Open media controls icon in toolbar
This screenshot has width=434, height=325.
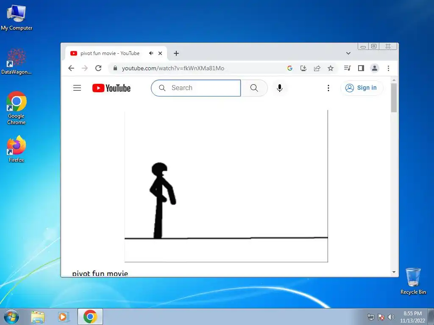[x=348, y=68]
